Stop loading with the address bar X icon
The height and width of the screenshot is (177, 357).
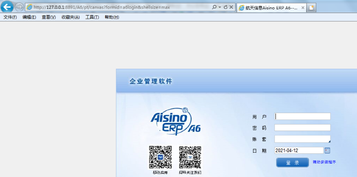tap(231, 7)
